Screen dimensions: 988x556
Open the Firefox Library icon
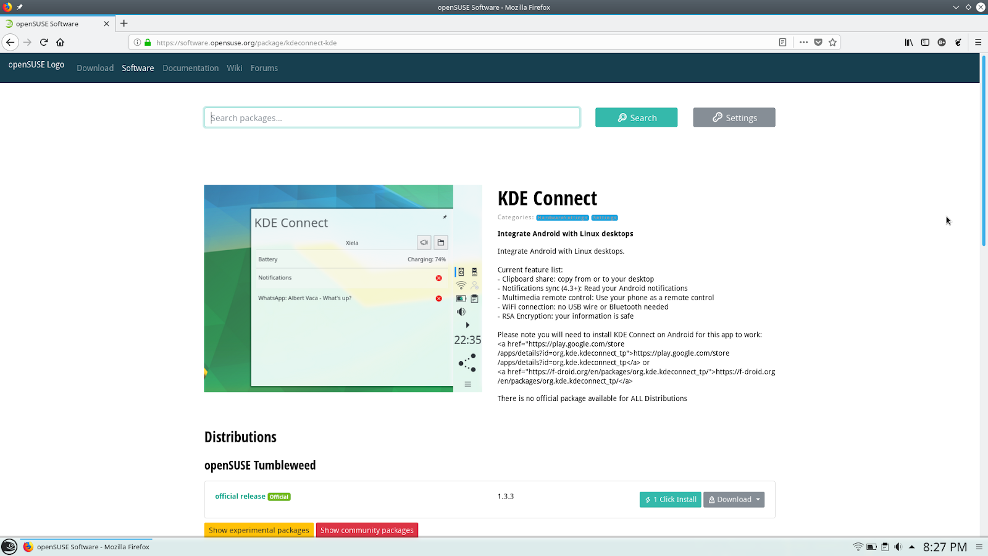click(909, 43)
